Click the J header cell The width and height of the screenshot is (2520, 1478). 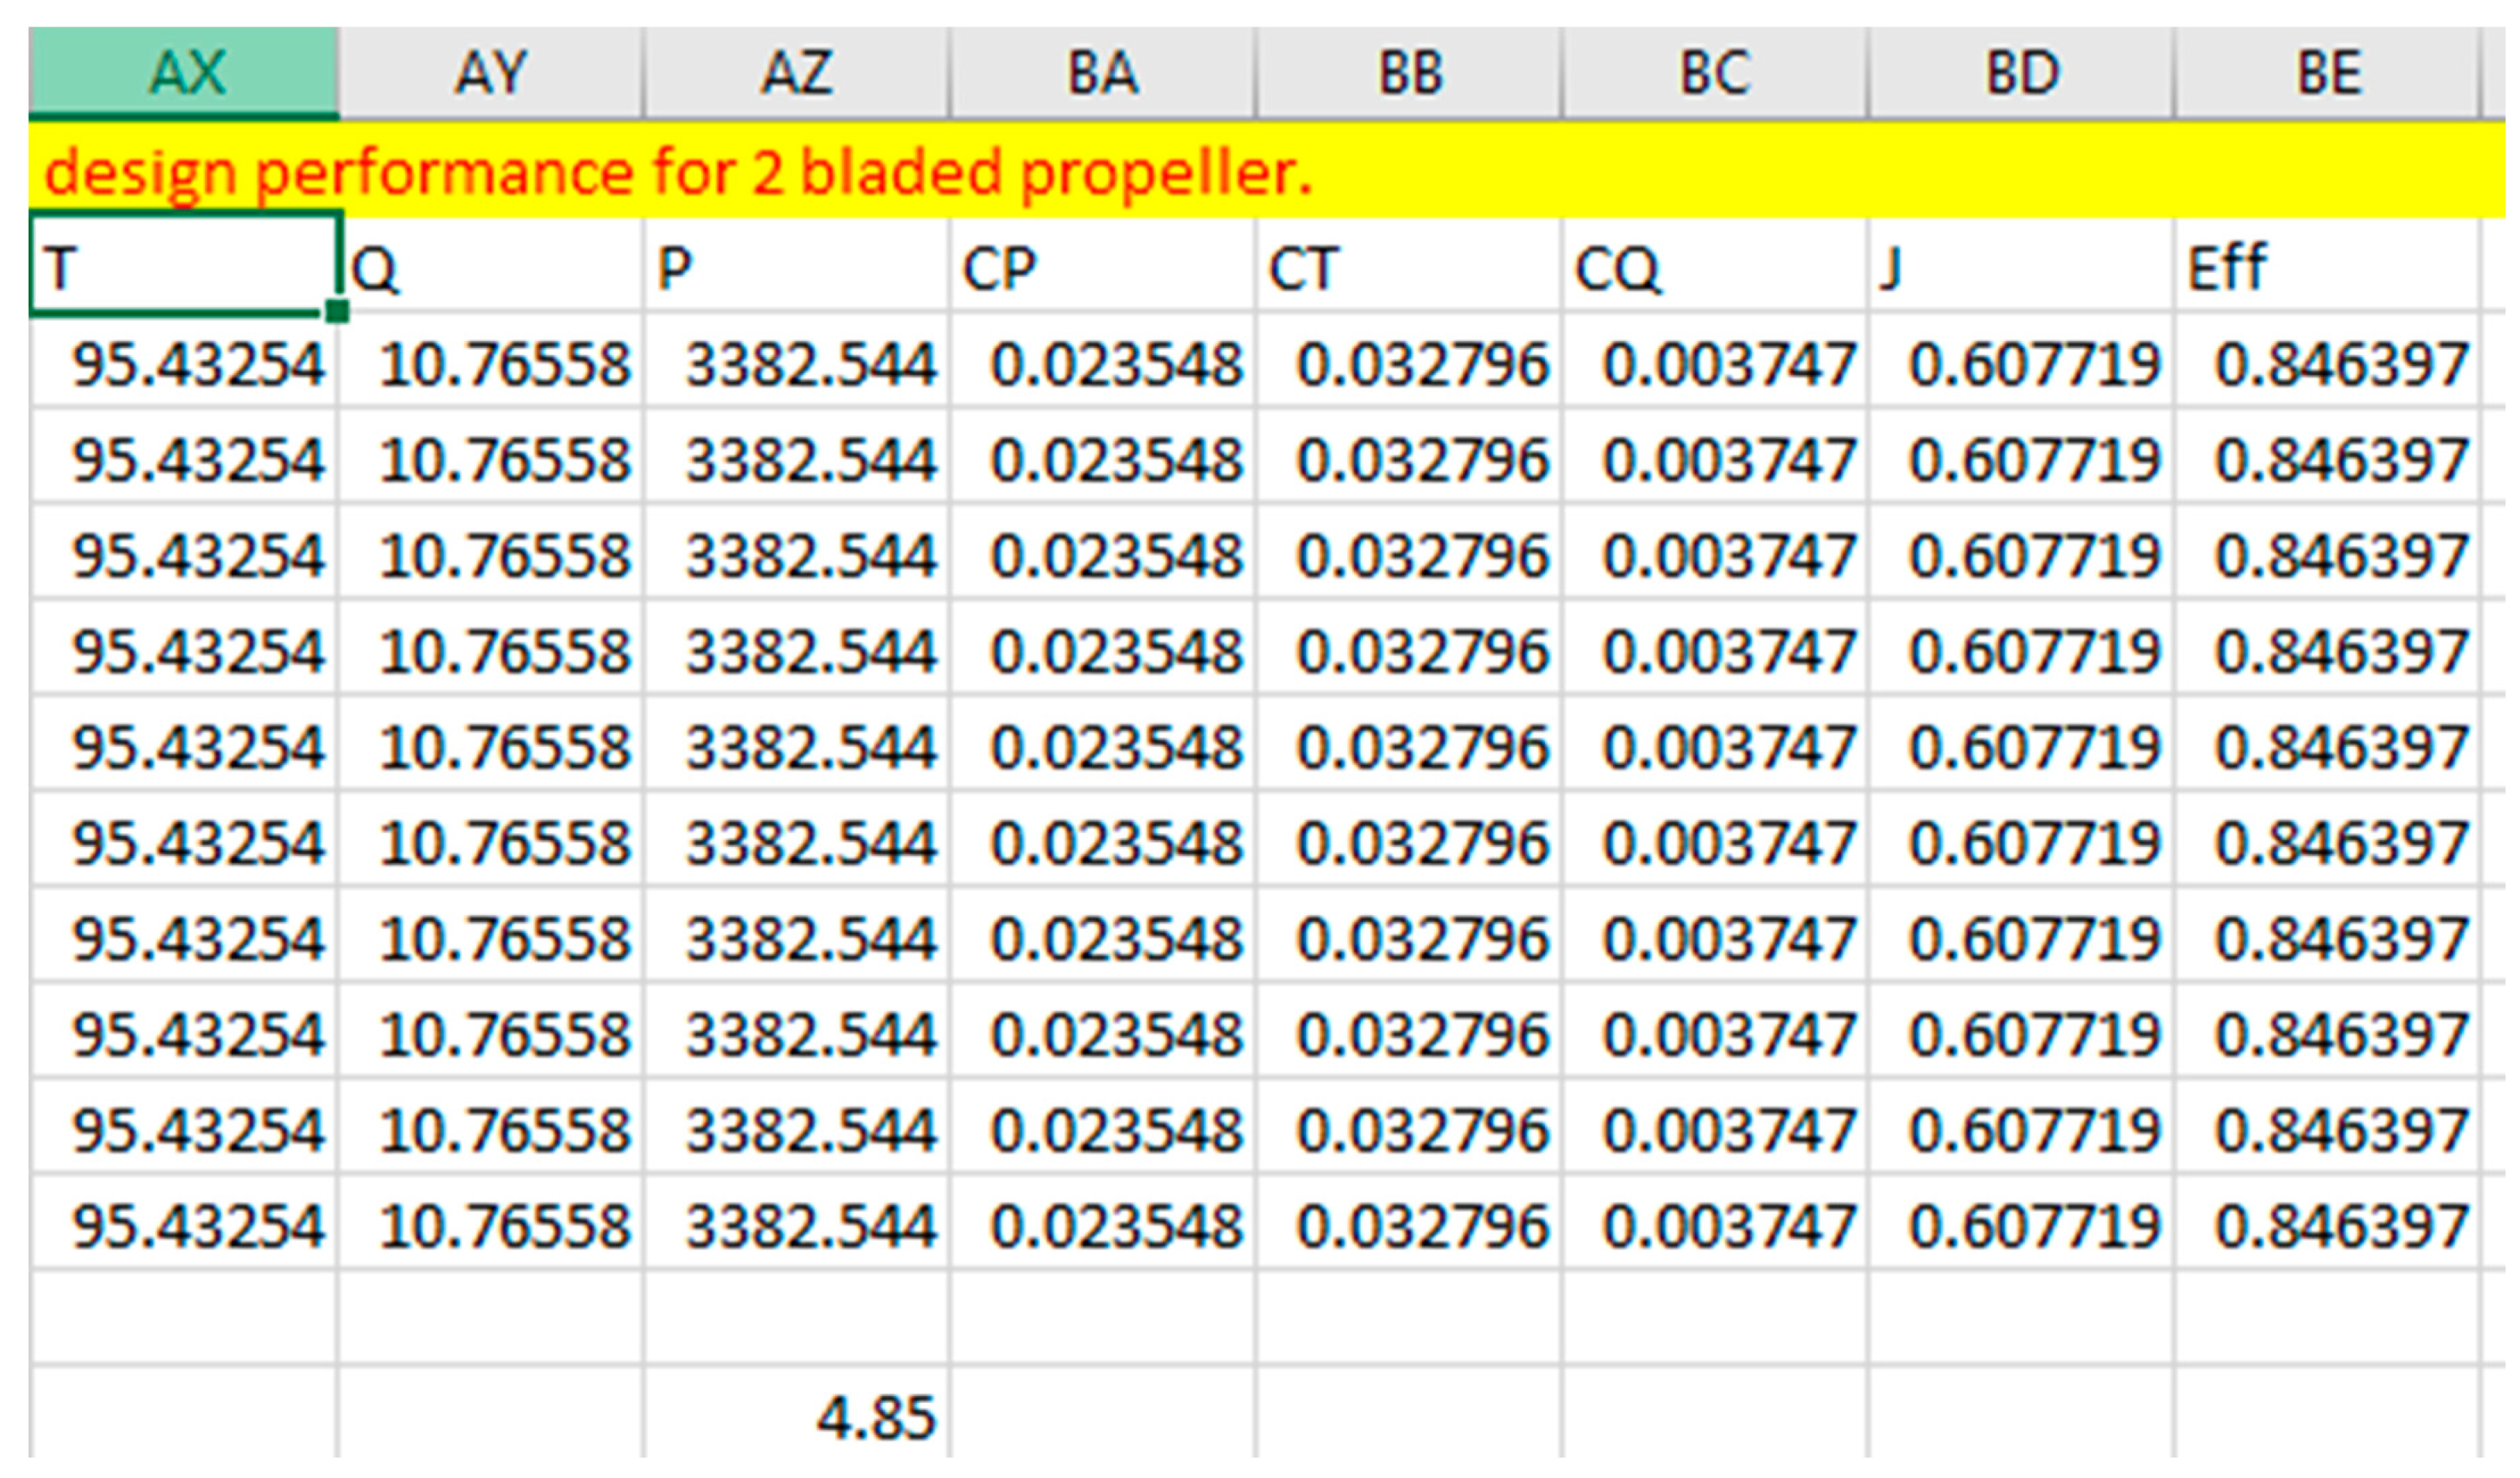coord(2022,268)
